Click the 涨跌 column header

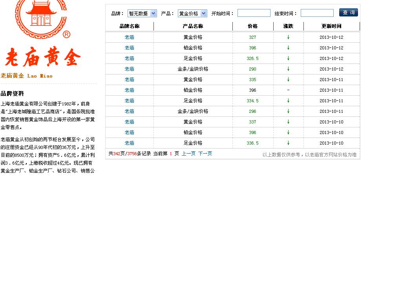[x=288, y=26]
